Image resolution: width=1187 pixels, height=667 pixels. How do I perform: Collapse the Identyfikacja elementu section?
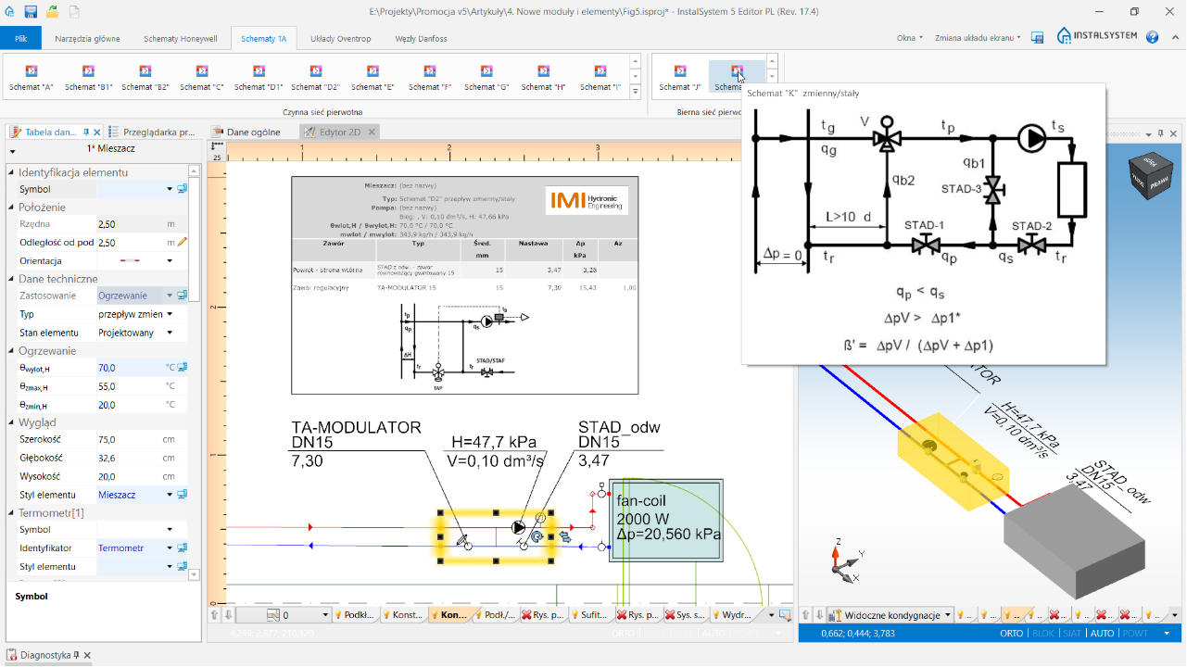[11, 172]
